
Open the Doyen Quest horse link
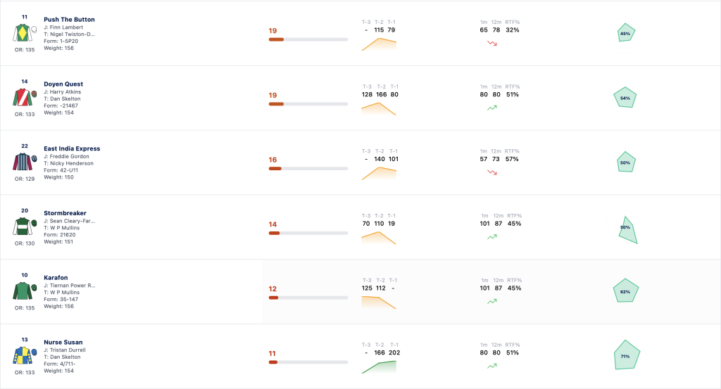tap(63, 84)
